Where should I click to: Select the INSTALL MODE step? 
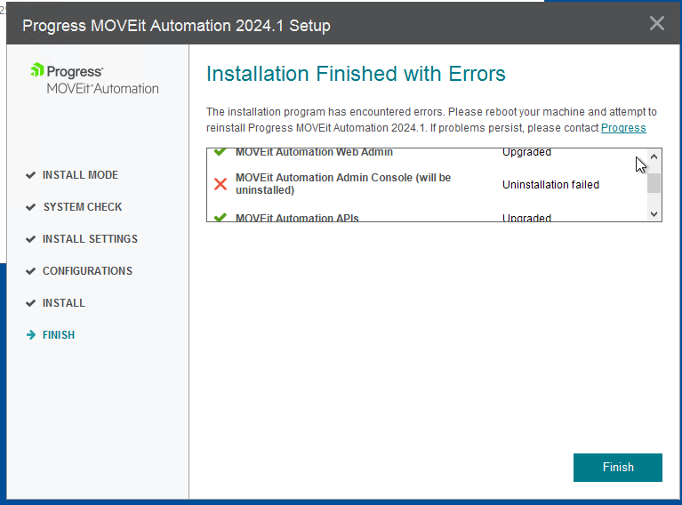80,175
